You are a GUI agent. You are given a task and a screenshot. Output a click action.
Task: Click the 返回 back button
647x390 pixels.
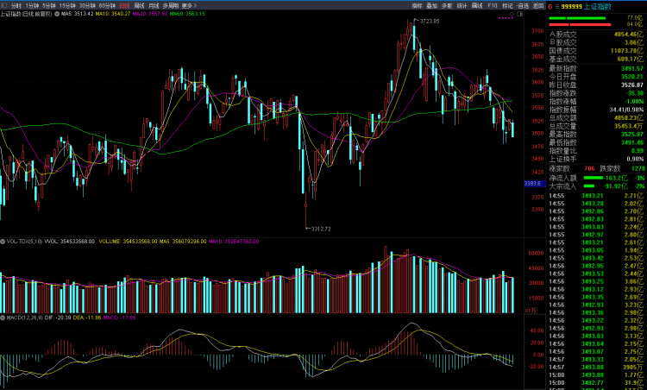tap(538, 6)
